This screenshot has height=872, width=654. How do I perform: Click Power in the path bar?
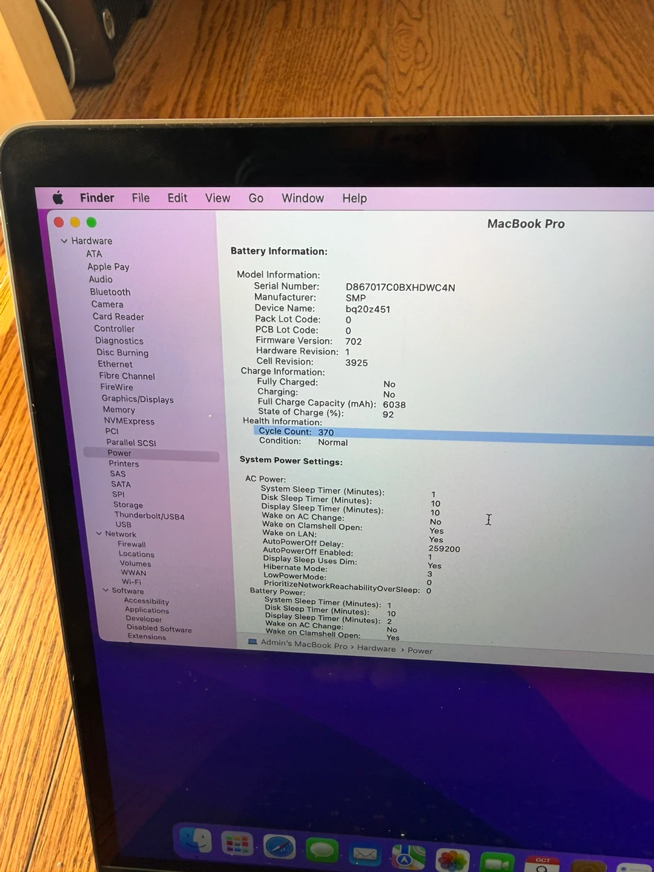[x=420, y=651]
